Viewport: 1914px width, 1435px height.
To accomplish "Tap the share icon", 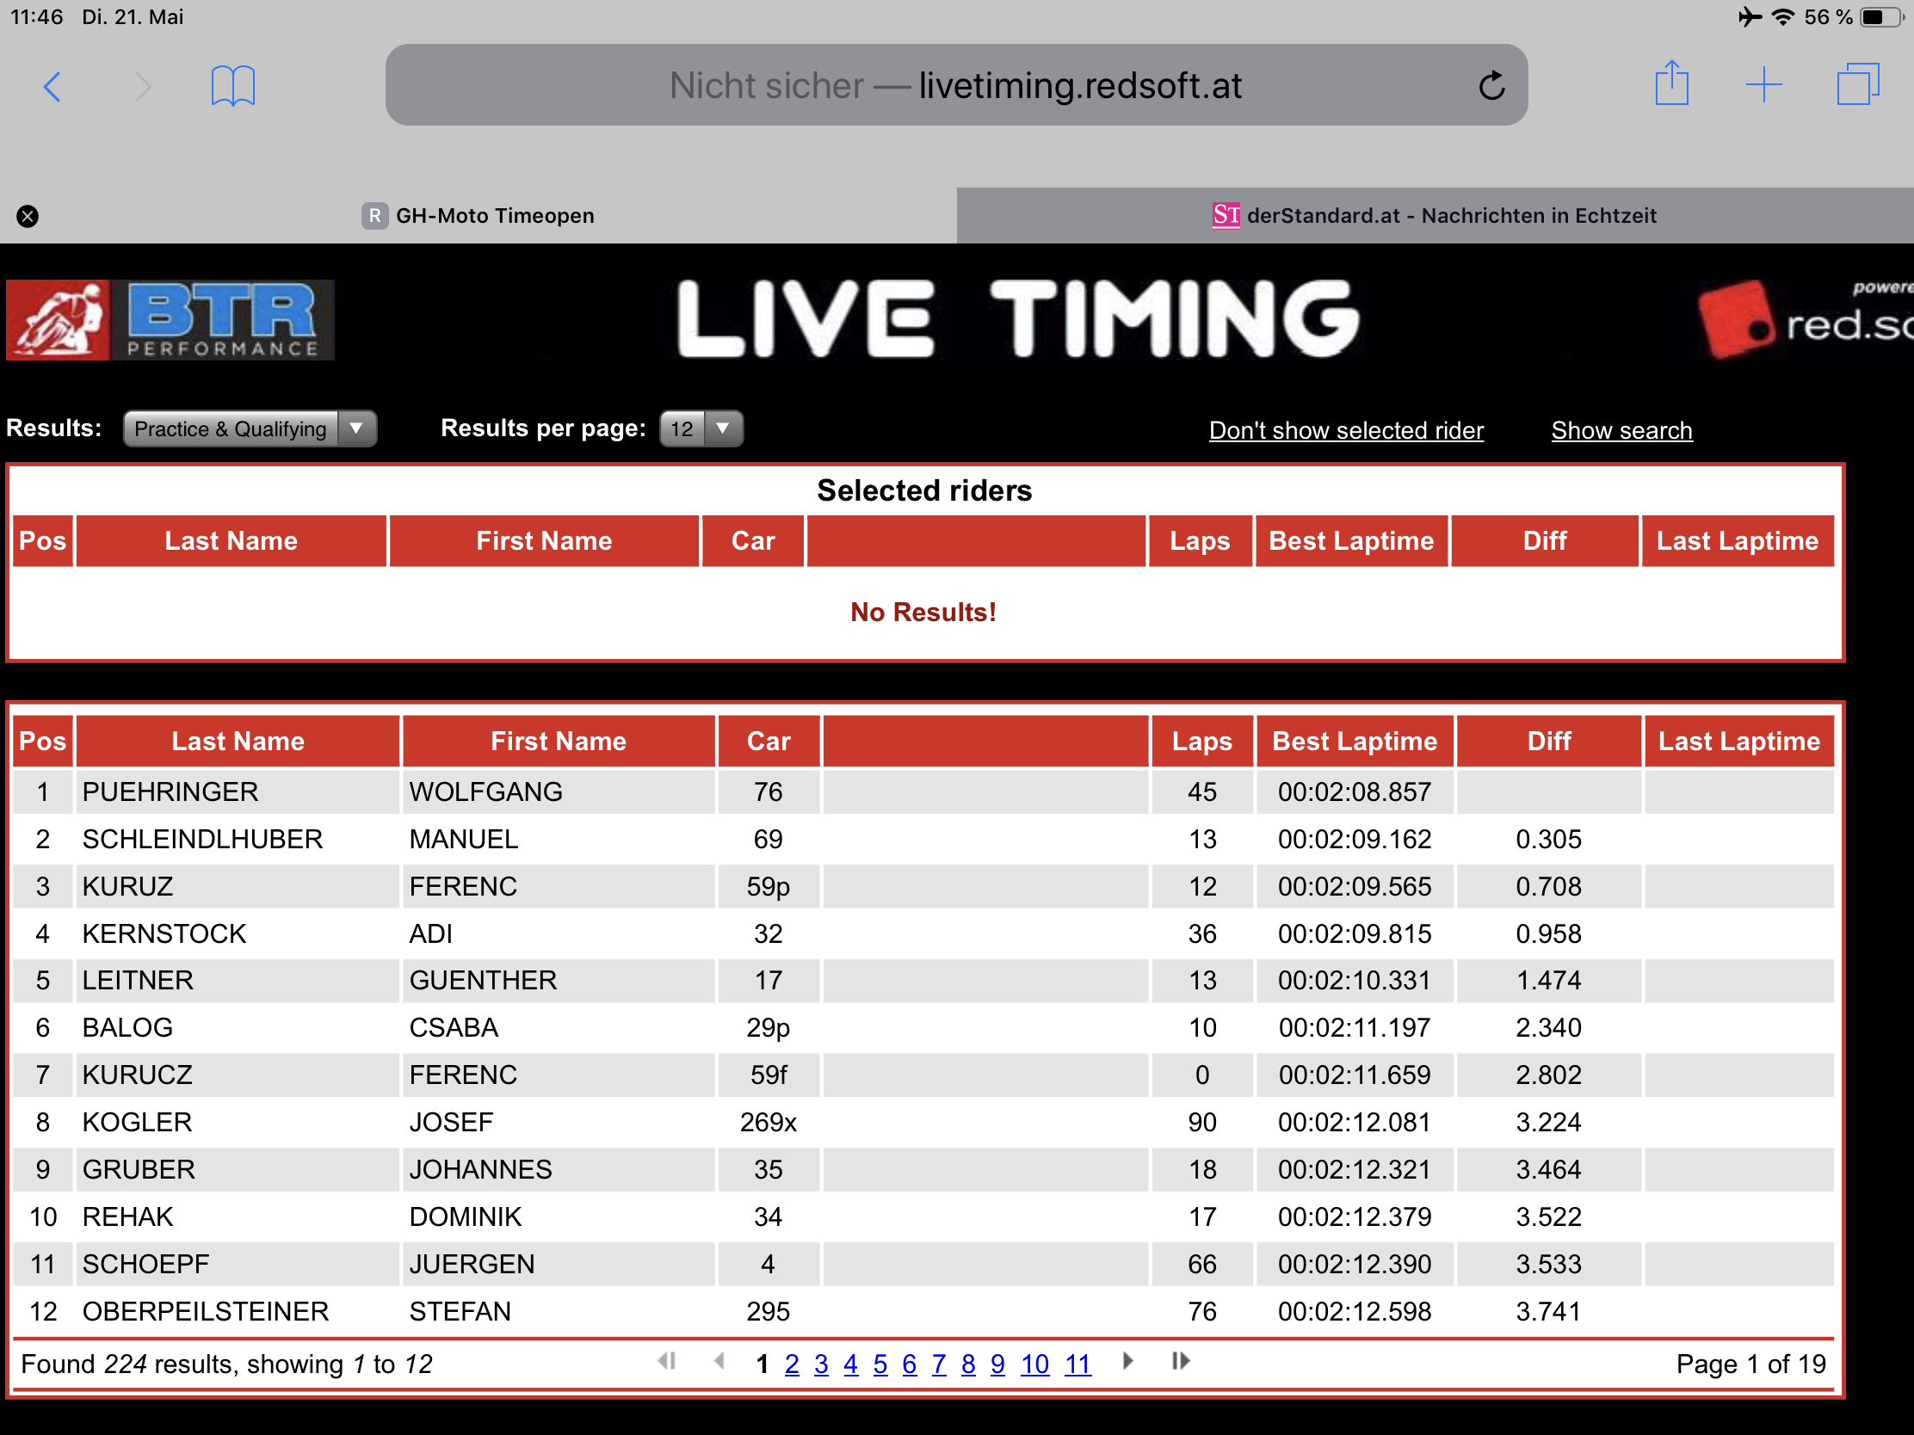I will (1670, 85).
